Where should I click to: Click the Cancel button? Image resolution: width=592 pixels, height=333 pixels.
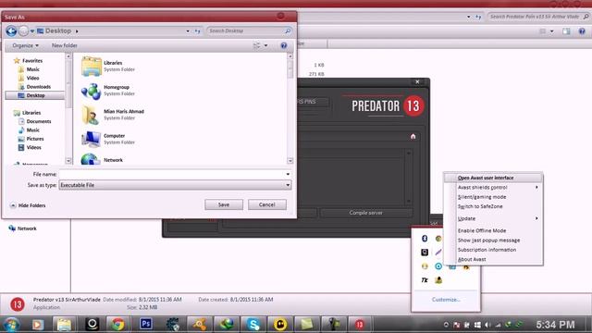point(267,204)
